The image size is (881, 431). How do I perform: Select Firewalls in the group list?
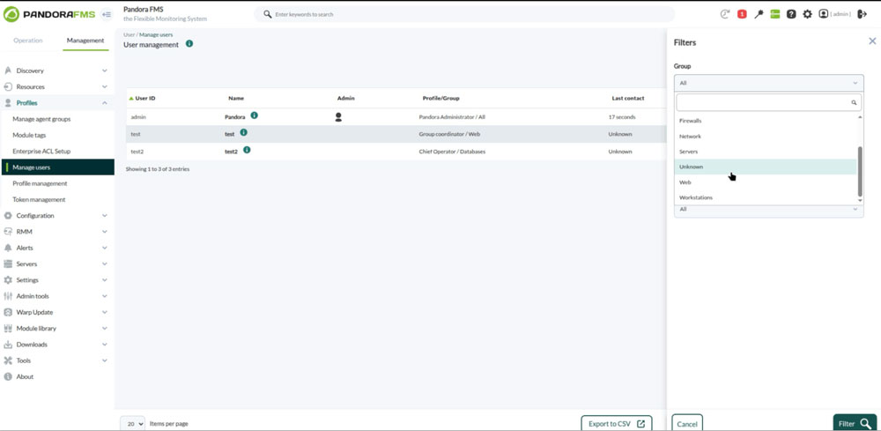[x=766, y=121]
